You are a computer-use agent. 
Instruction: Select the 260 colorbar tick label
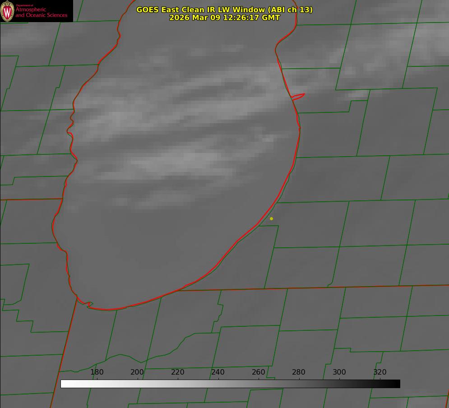click(x=259, y=372)
